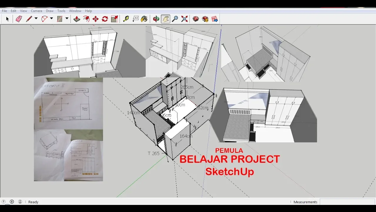Click the 'Measurements' label
The height and width of the screenshot is (212, 376).
[305, 202]
